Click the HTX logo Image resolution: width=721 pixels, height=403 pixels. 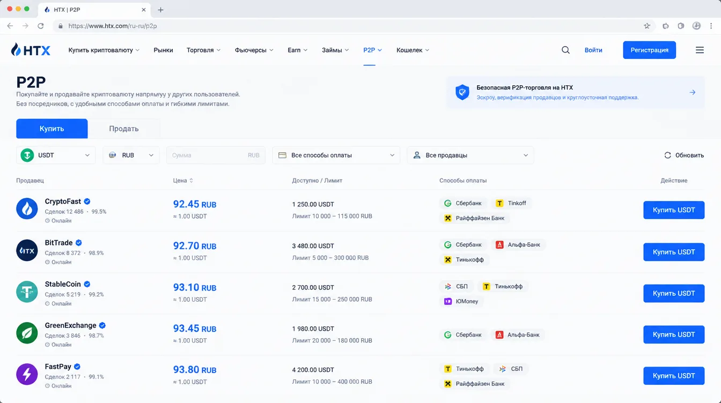(31, 50)
